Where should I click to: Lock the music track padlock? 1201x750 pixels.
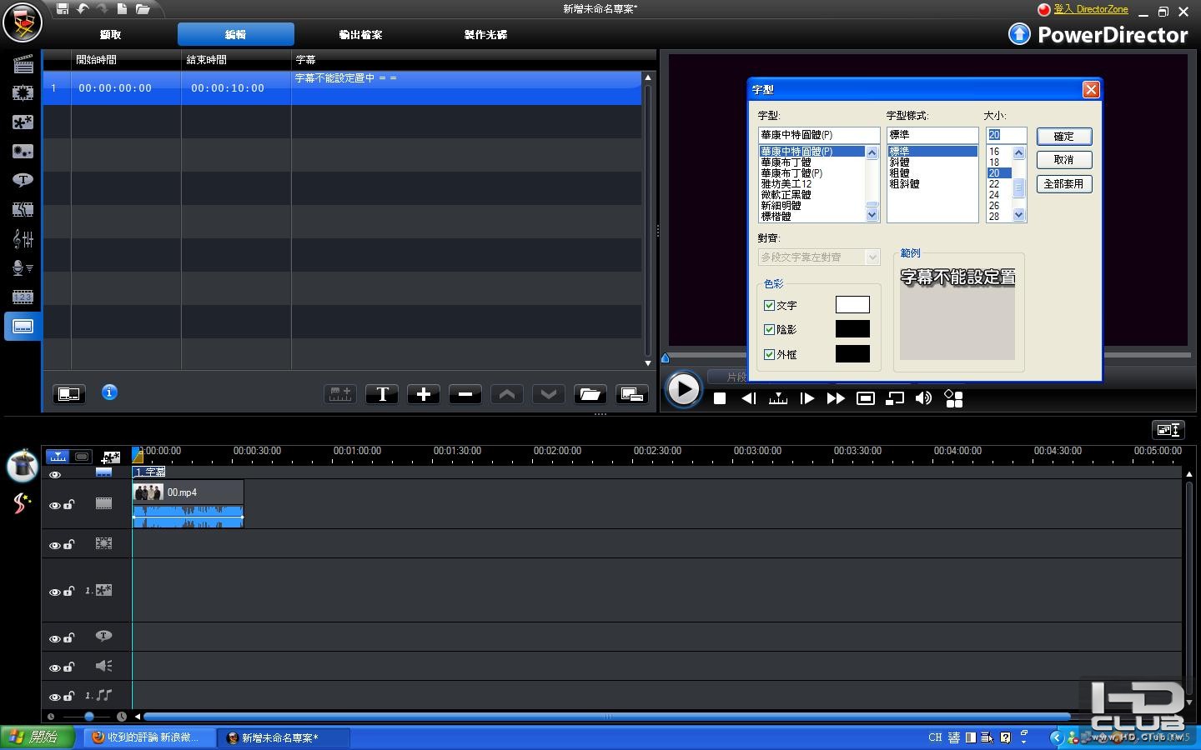(x=69, y=696)
